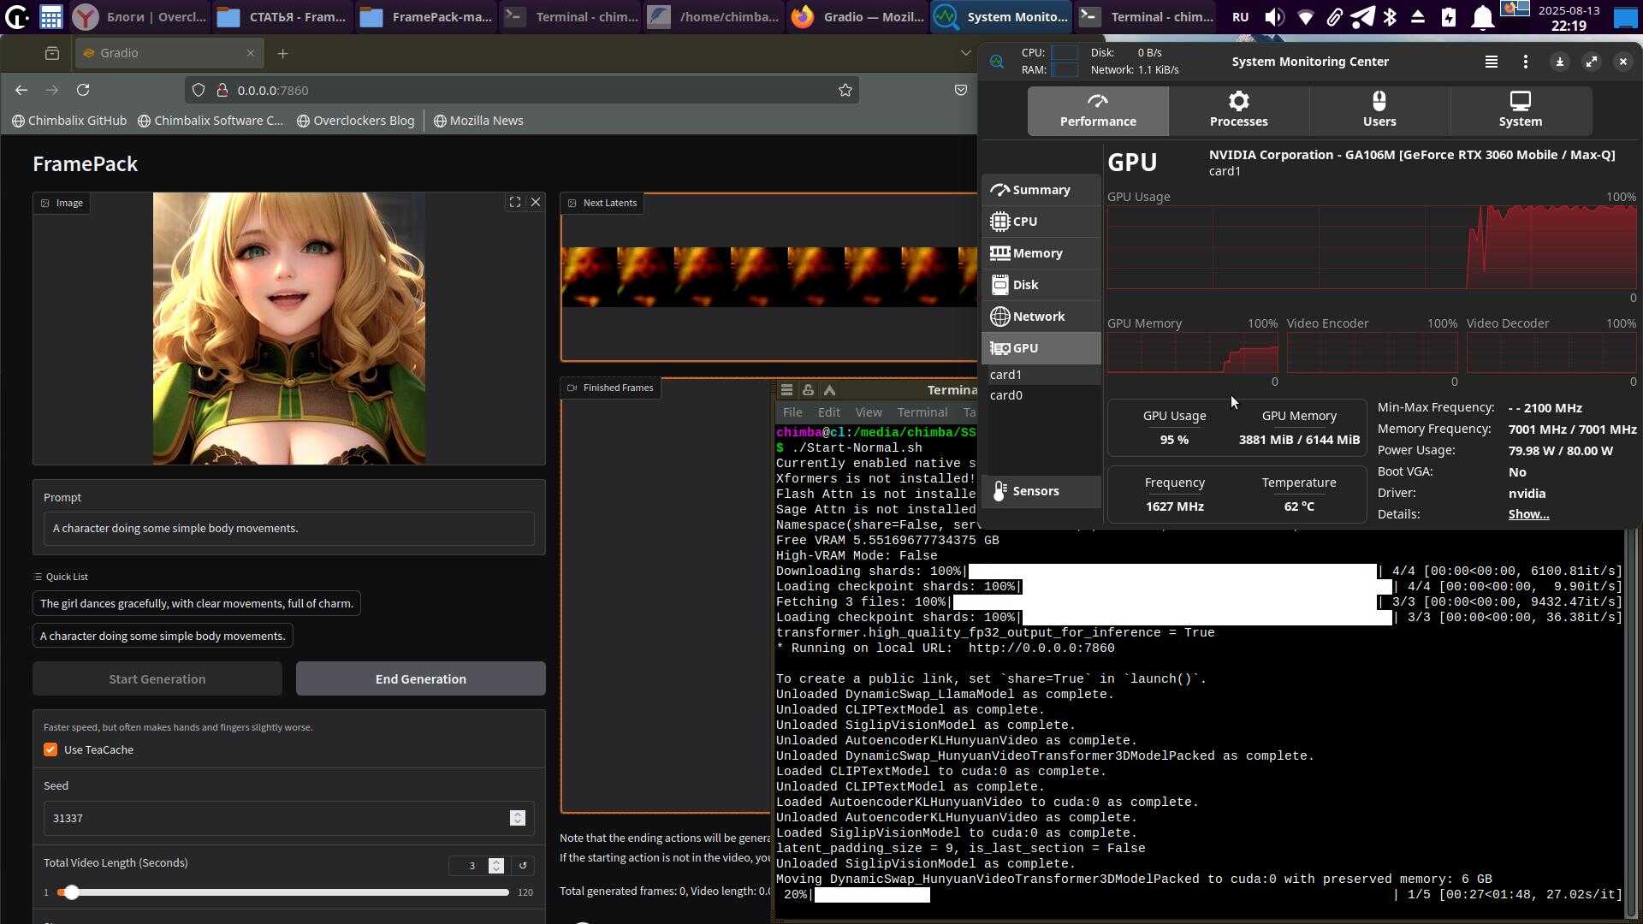Open the Network monitoring section
The height and width of the screenshot is (924, 1643).
point(1037,317)
